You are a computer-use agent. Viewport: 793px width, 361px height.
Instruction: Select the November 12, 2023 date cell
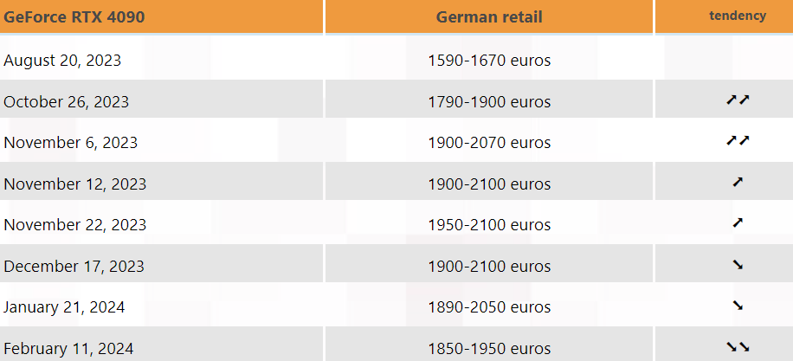(75, 184)
